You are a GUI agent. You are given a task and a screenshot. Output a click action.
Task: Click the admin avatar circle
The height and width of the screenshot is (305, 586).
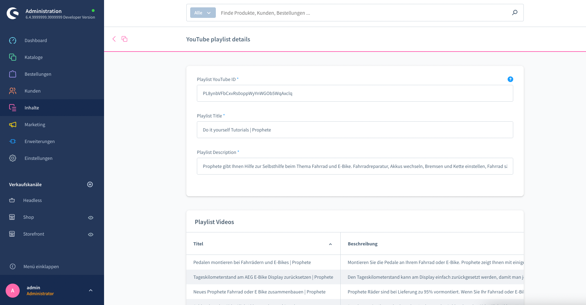click(x=13, y=291)
